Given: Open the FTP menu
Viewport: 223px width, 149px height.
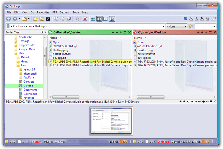Looking at the screenshot, I should pyautogui.click(x=55, y=12).
